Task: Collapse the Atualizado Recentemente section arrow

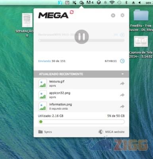Action: 122,74
